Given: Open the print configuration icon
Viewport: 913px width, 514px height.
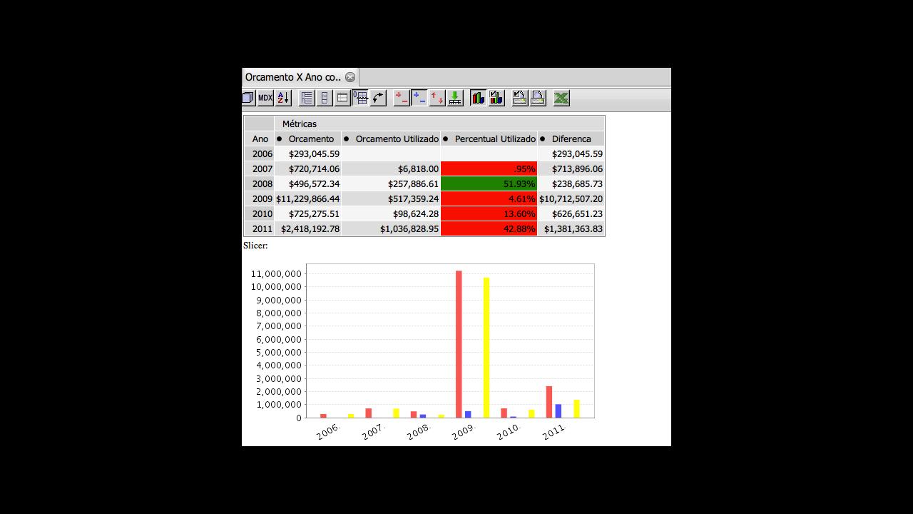Looking at the screenshot, I should [x=520, y=98].
